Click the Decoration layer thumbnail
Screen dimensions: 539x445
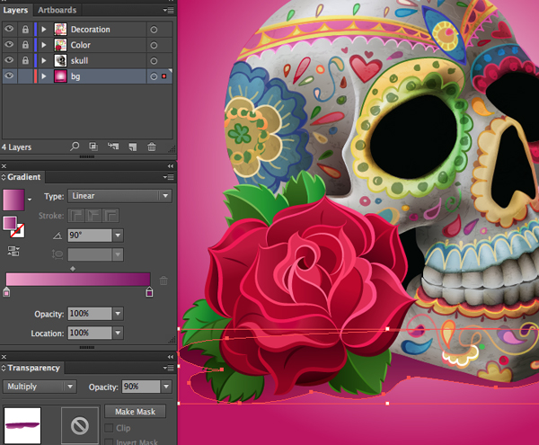click(x=60, y=30)
